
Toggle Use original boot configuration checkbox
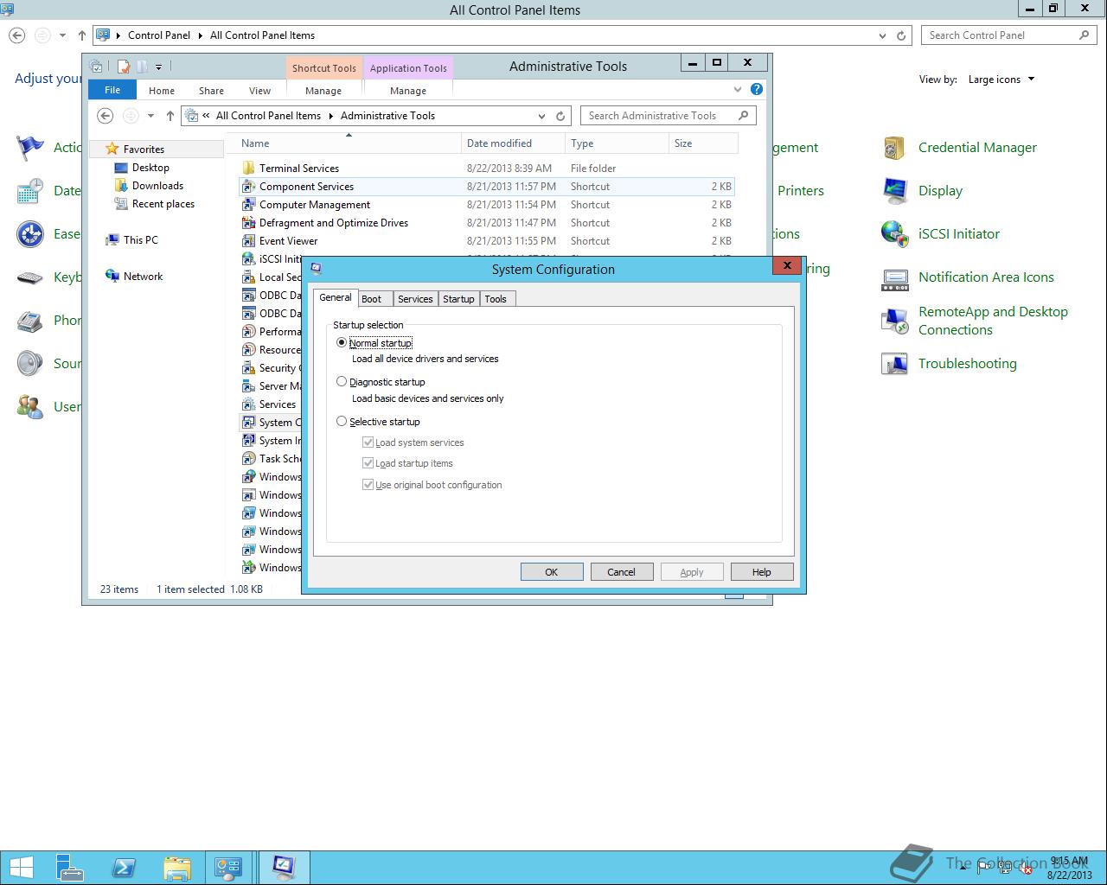click(x=368, y=484)
